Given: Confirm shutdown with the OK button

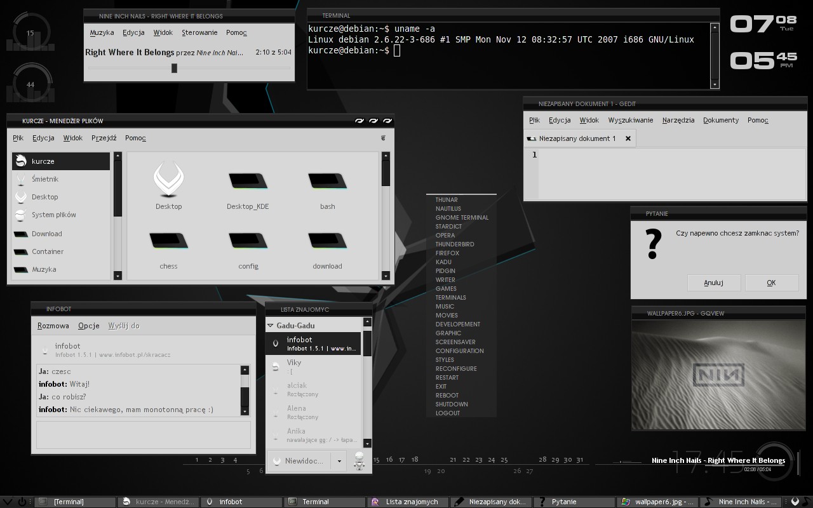Looking at the screenshot, I should tap(771, 283).
